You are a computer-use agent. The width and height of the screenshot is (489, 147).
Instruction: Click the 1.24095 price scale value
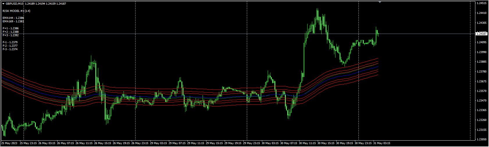coord(481,42)
